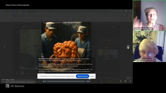Select Елена Александрова's video tile
This screenshot has height=93, width=166.
149,16
